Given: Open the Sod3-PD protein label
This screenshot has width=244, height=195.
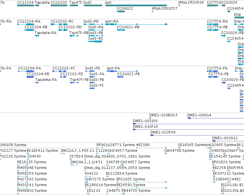Looking at the screenshot, I should [x=92, y=68].
